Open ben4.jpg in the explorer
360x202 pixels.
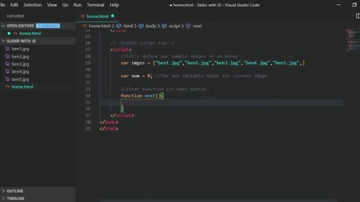(x=20, y=71)
